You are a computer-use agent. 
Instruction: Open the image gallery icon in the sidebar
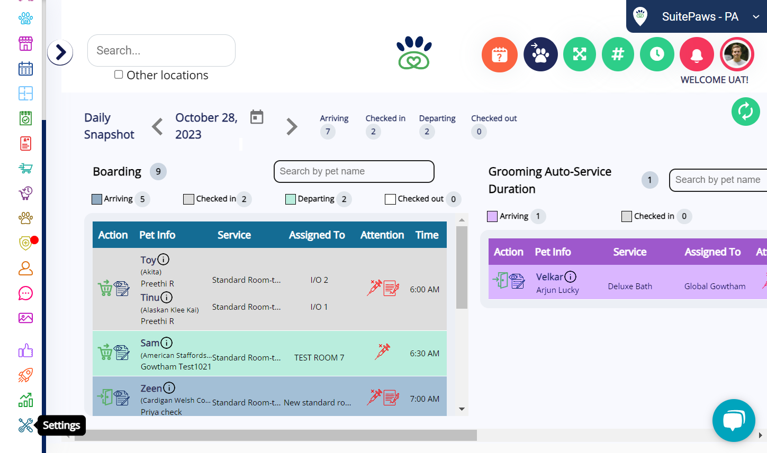[25, 318]
